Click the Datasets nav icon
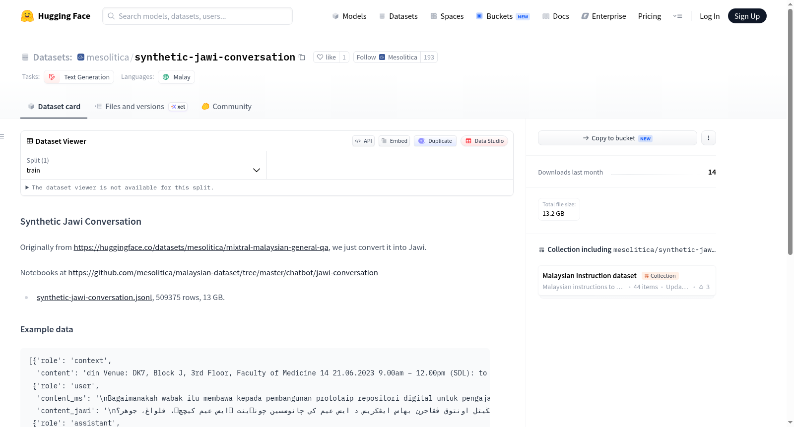 (x=382, y=16)
